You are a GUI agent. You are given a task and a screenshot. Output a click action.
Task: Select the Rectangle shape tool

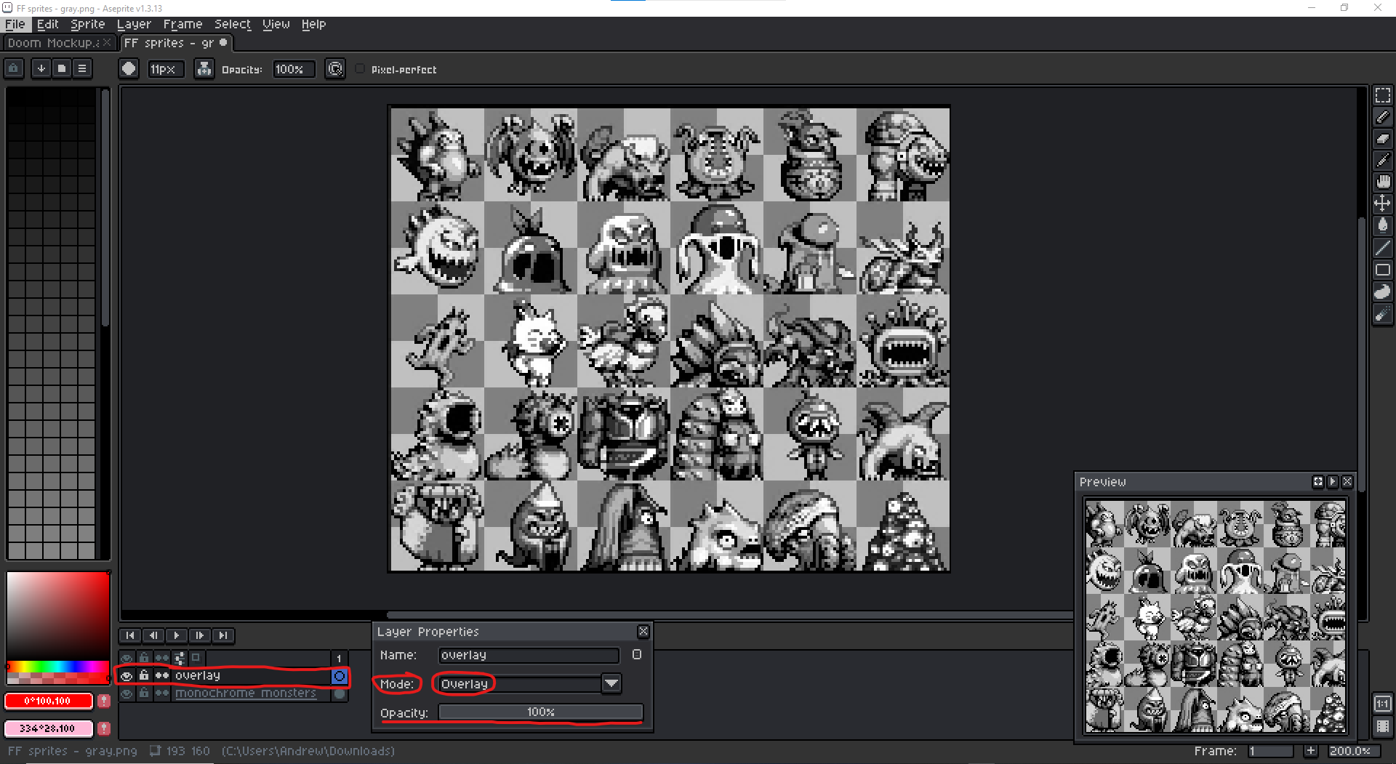pyautogui.click(x=1382, y=270)
